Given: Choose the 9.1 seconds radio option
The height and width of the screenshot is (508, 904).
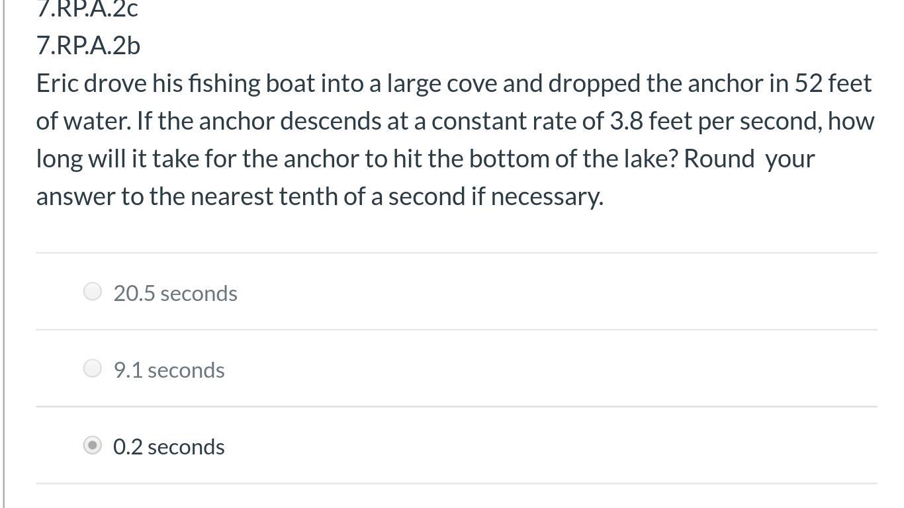Looking at the screenshot, I should [93, 368].
